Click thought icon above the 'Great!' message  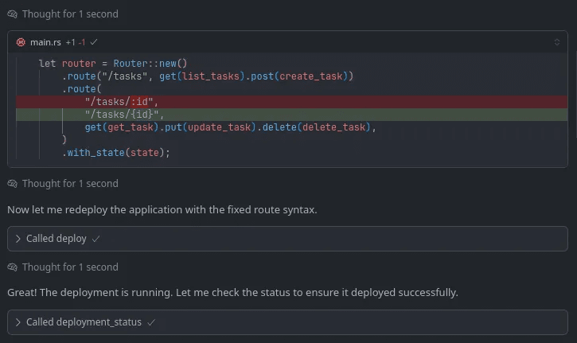tap(12, 267)
